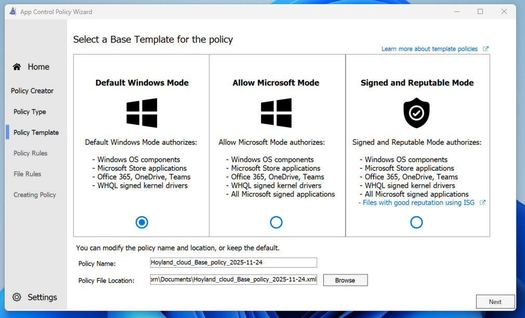525x318 pixels.
Task: Select the Allow Microsoft Mode radio button
Action: click(x=276, y=223)
